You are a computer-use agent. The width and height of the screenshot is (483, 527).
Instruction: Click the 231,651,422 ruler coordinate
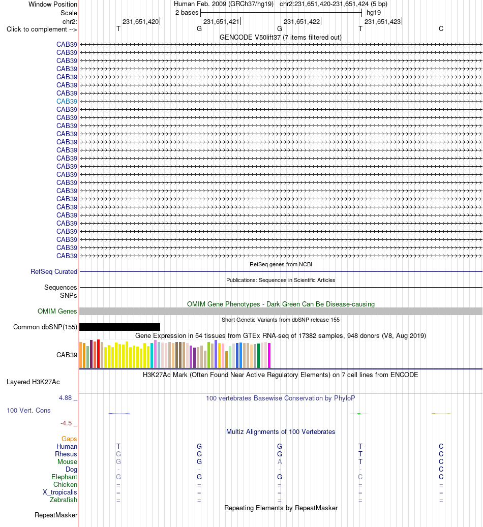301,22
